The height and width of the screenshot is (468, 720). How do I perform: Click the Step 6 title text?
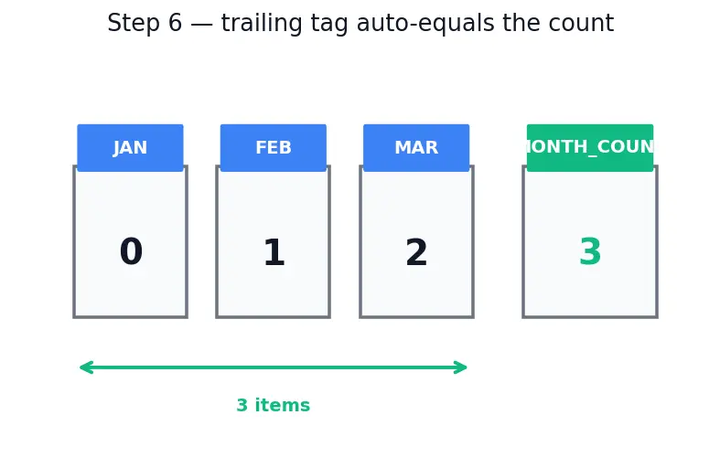point(360,23)
